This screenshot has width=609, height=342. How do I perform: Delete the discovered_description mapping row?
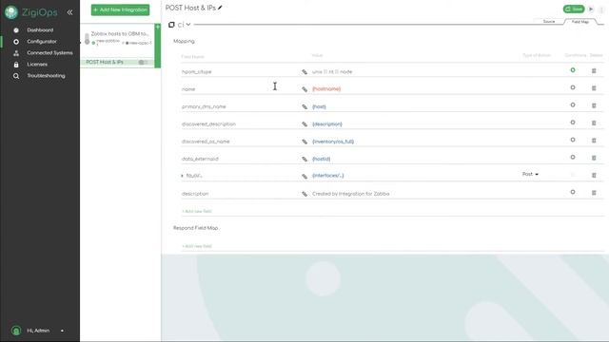[x=594, y=123]
